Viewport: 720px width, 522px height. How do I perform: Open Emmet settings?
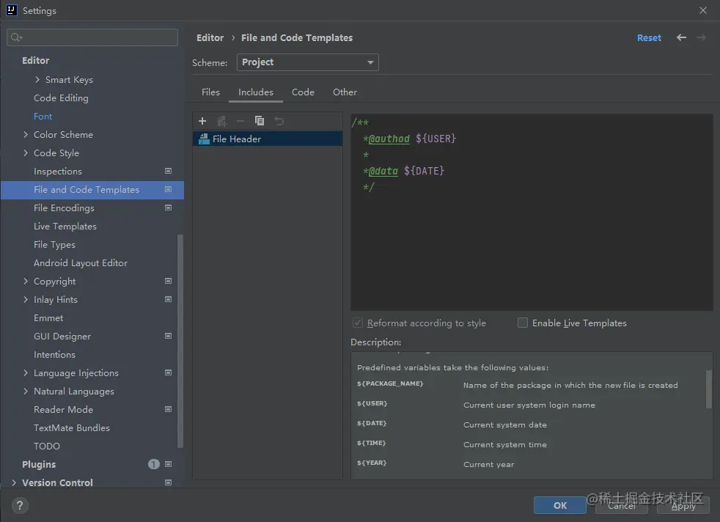click(48, 317)
